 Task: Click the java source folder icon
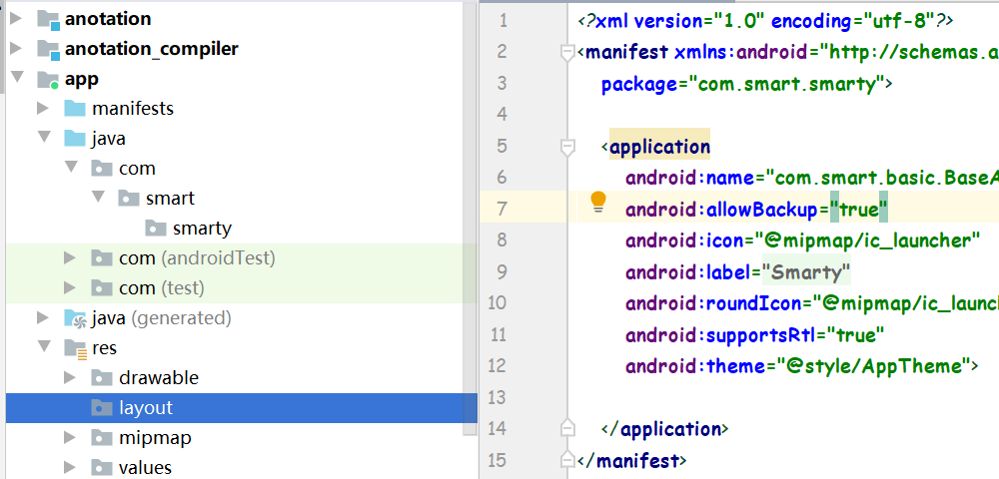click(x=75, y=138)
